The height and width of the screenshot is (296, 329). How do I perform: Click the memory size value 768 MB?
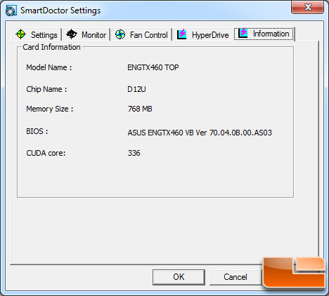(140, 109)
